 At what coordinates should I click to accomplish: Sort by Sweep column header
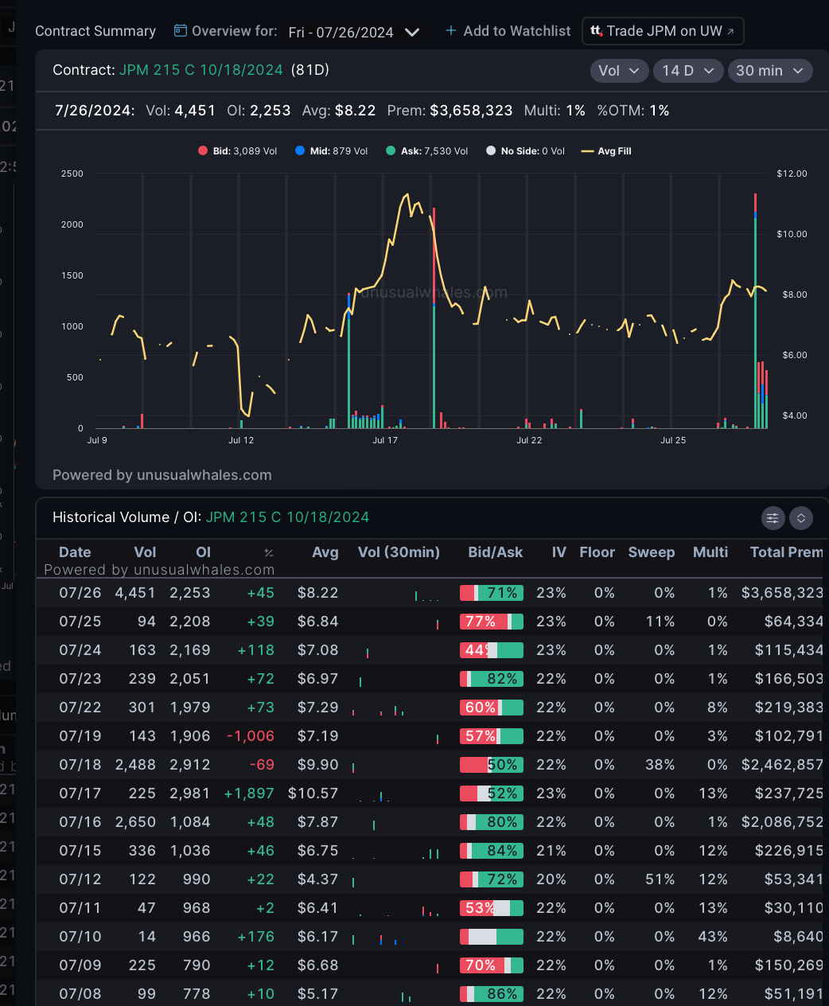pyautogui.click(x=652, y=552)
